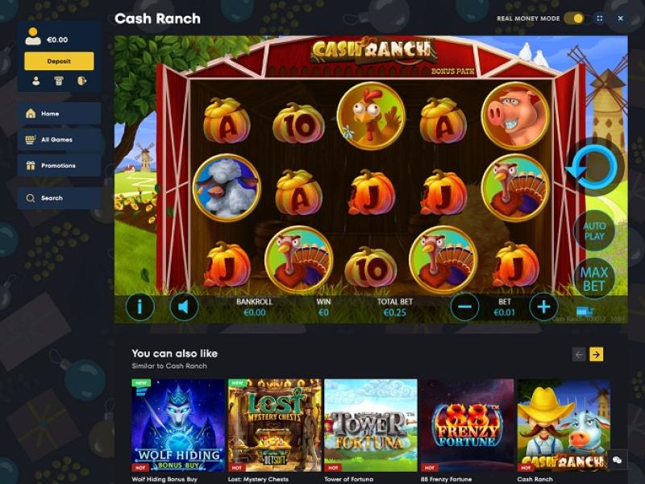Screen dimensions: 645x484
Task: Enter fullscreen mode for the game
Action: click(x=600, y=19)
